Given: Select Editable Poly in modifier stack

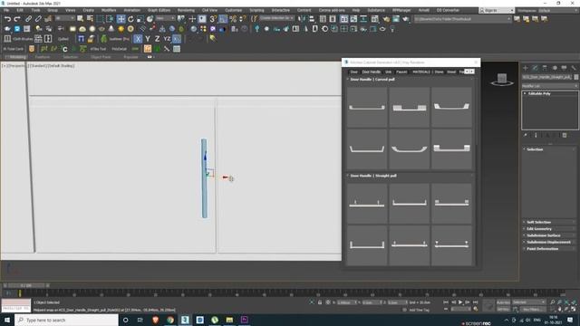Looking at the screenshot, I should (539, 94).
